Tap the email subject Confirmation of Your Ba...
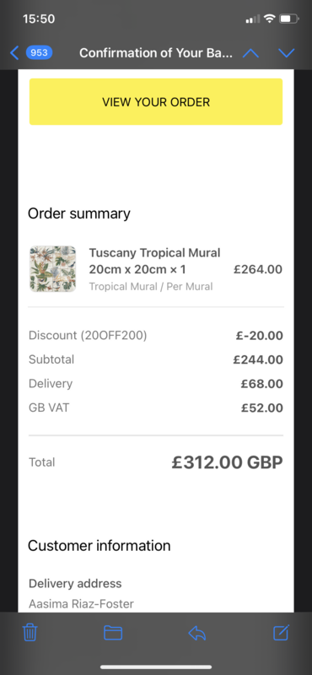The image size is (312, 675). coord(156,53)
